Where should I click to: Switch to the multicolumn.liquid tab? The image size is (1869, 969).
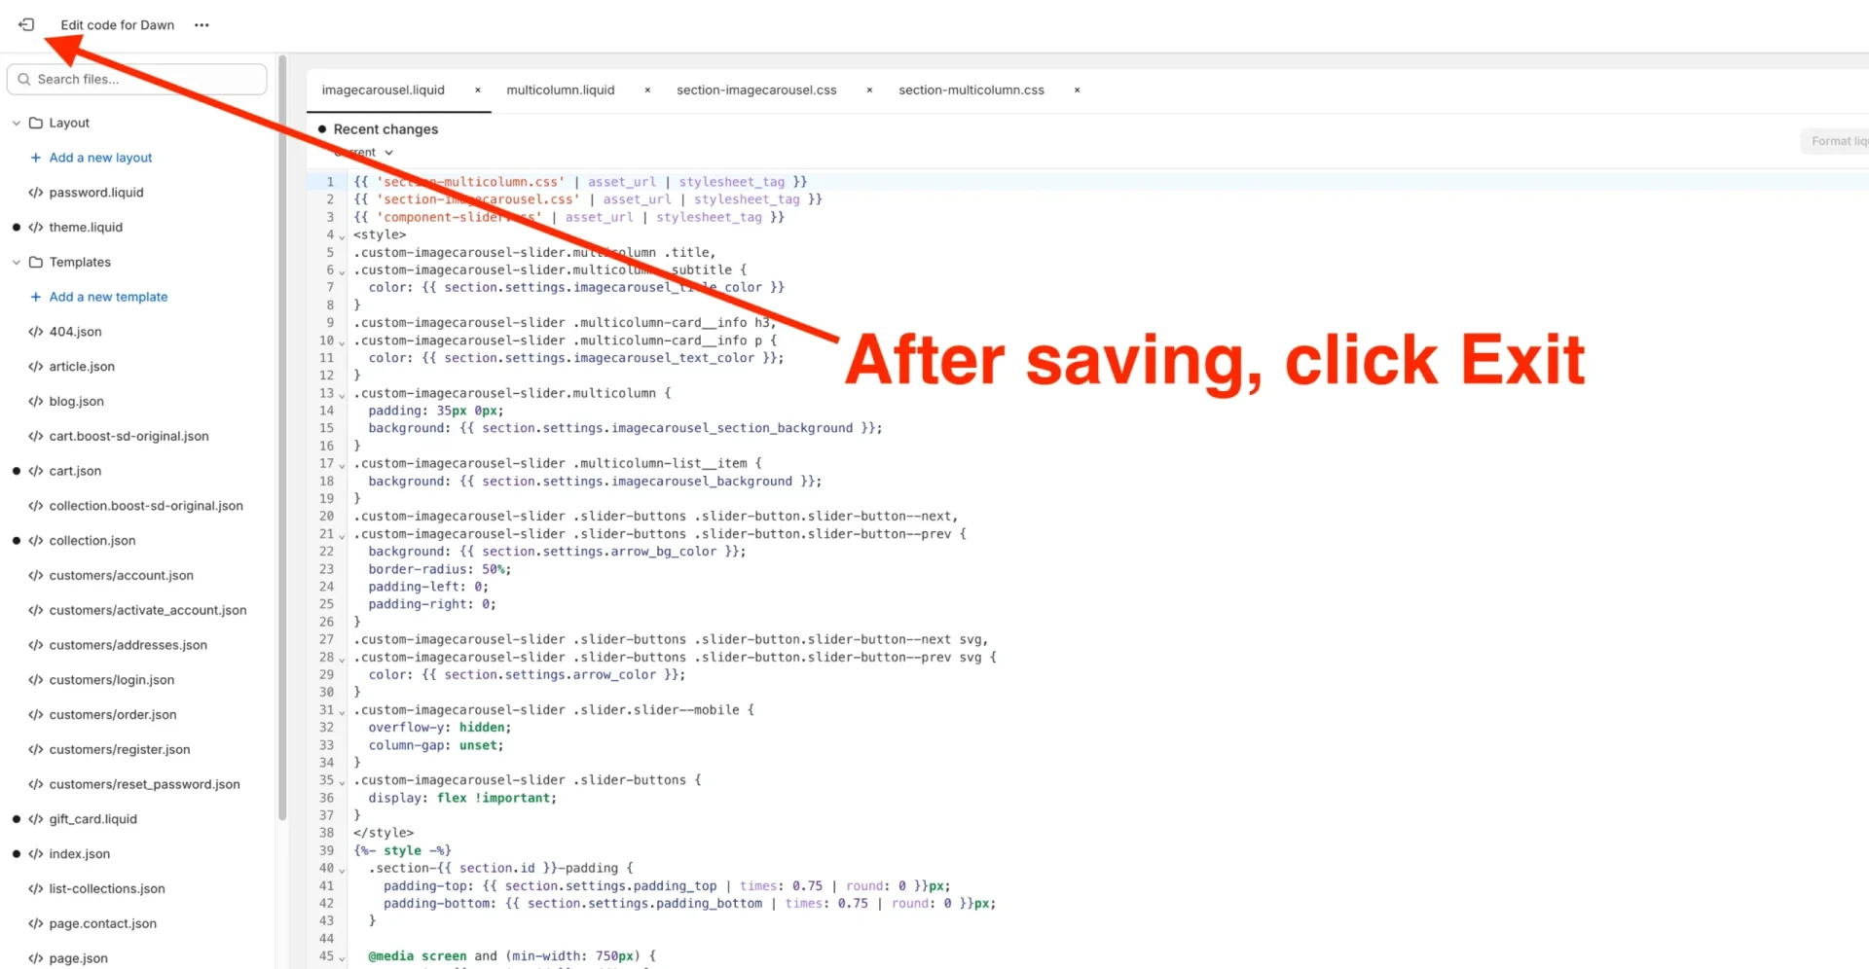(561, 90)
